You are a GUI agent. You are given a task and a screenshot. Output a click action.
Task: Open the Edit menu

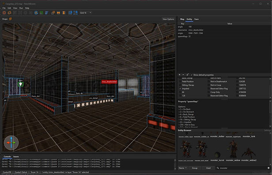click(x=9, y=8)
